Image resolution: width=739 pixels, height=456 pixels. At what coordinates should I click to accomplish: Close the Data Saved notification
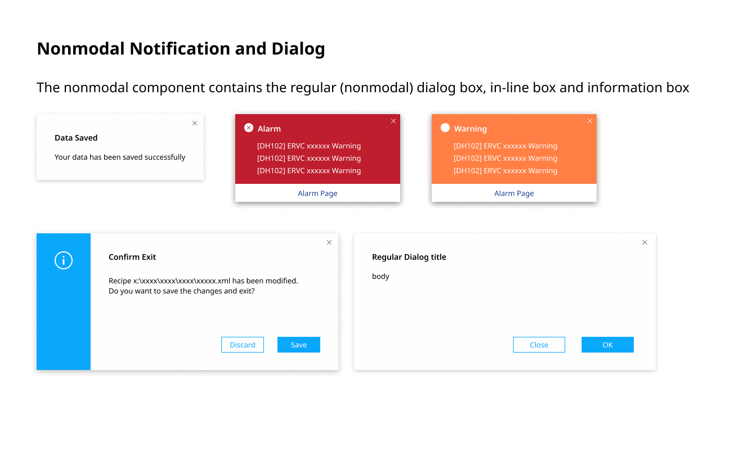195,123
